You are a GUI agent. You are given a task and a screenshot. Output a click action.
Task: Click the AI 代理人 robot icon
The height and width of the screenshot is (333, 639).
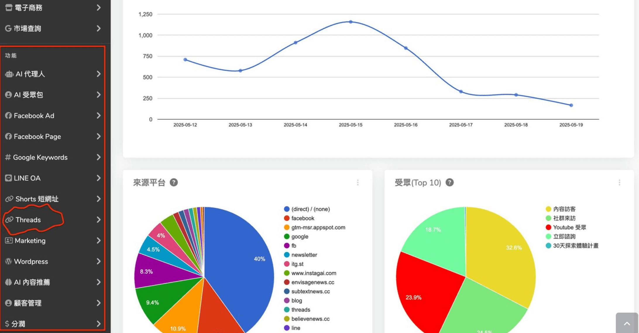(x=9, y=74)
